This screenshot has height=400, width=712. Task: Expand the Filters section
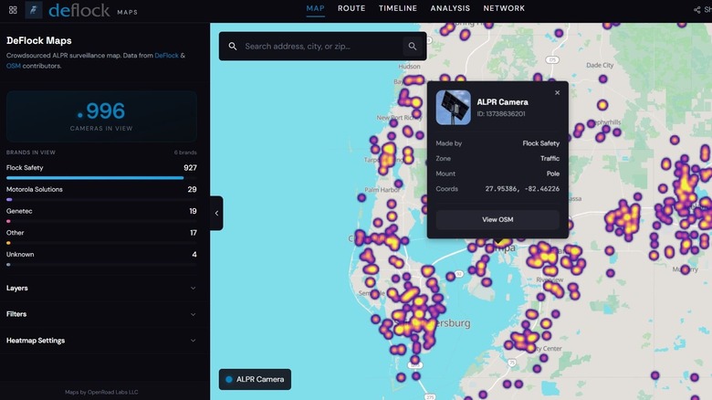pos(101,314)
